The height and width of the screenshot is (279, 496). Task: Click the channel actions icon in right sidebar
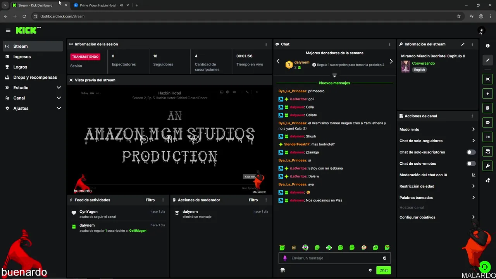(487, 151)
